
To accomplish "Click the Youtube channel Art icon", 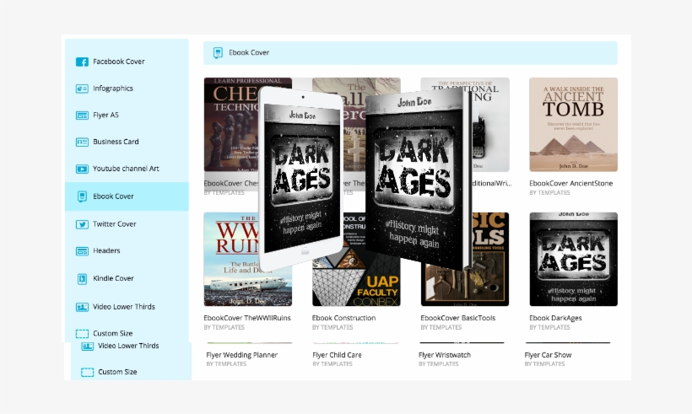I will (x=82, y=169).
